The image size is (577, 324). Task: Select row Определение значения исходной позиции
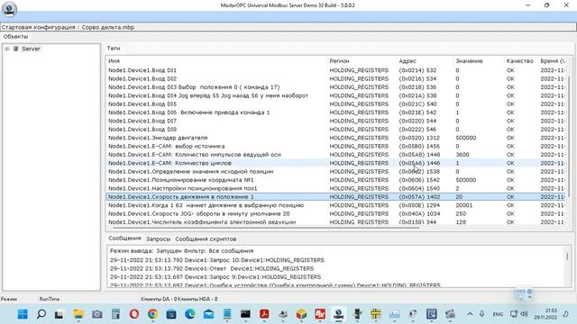point(336,172)
